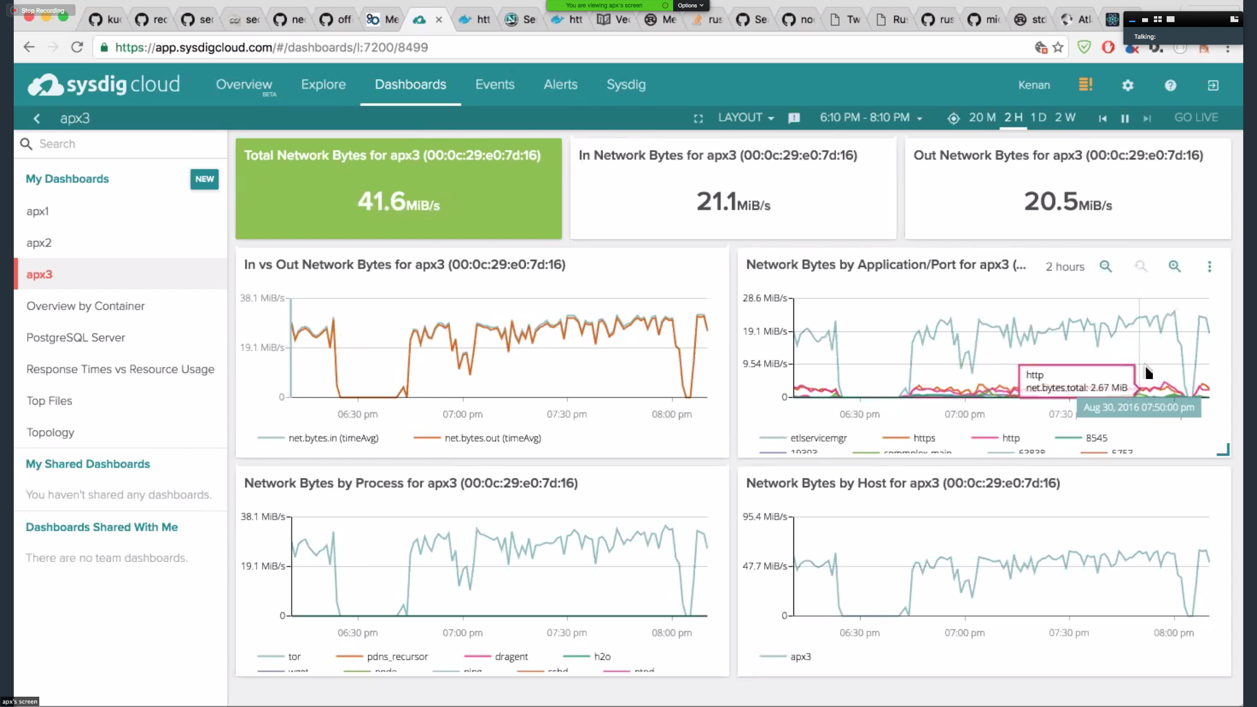Toggle apx3 series in host legend

785,656
